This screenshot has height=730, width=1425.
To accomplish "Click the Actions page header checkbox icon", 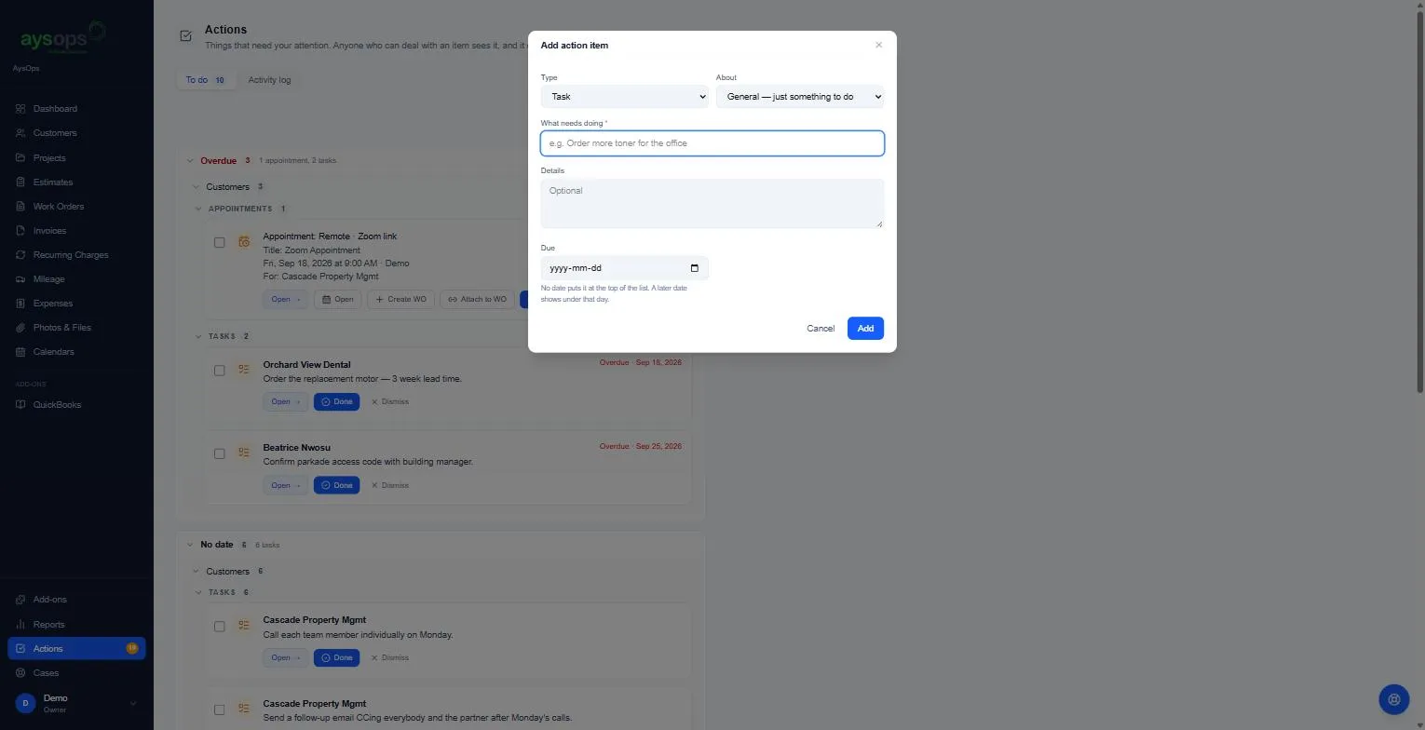I will click(185, 35).
